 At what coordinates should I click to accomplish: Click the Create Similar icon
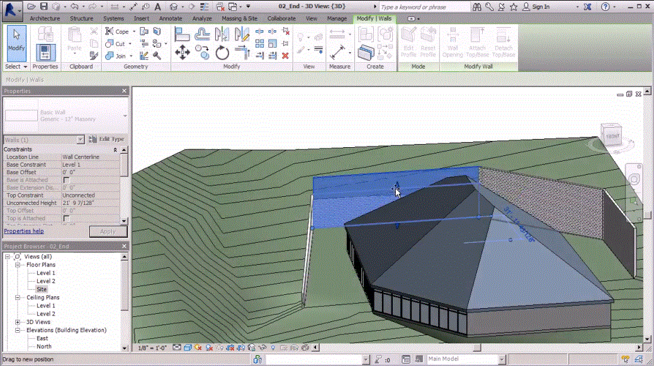point(365,53)
